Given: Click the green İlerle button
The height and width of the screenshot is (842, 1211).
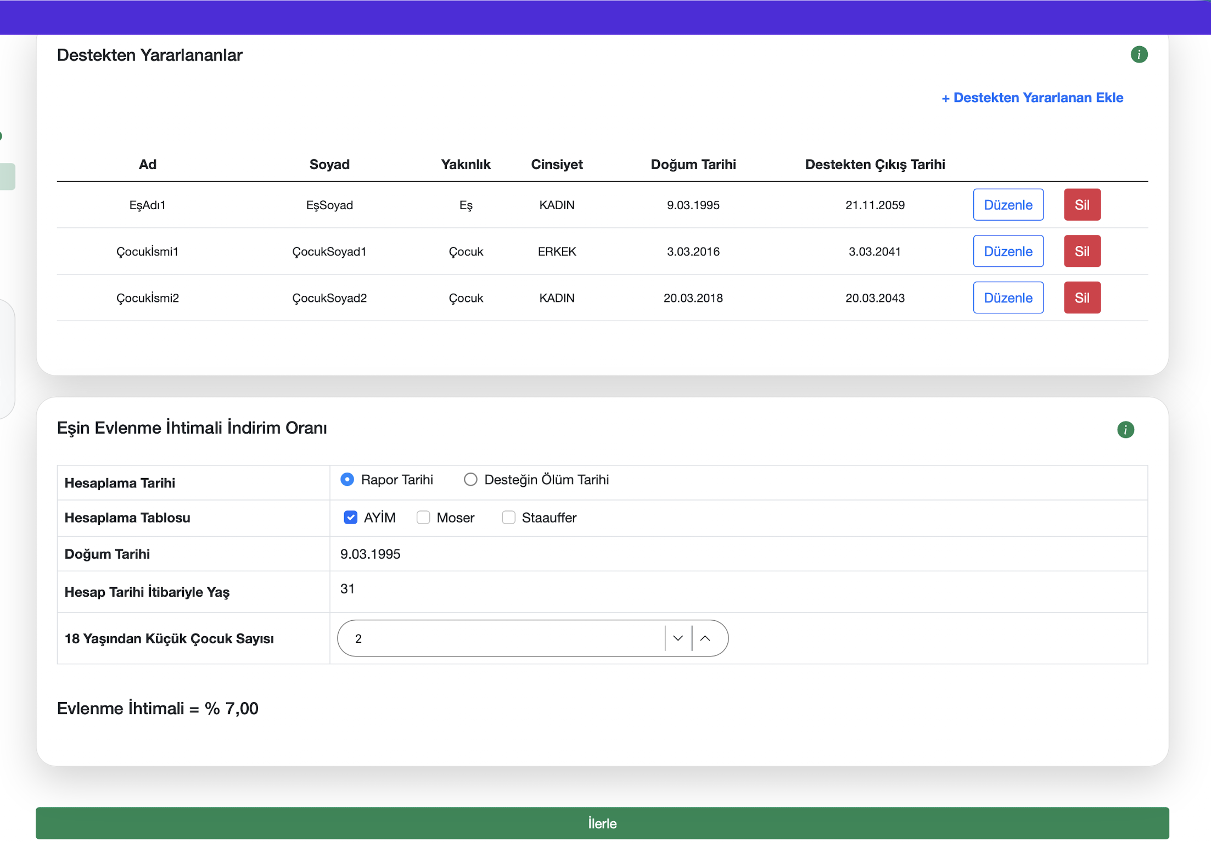Looking at the screenshot, I should [x=602, y=823].
